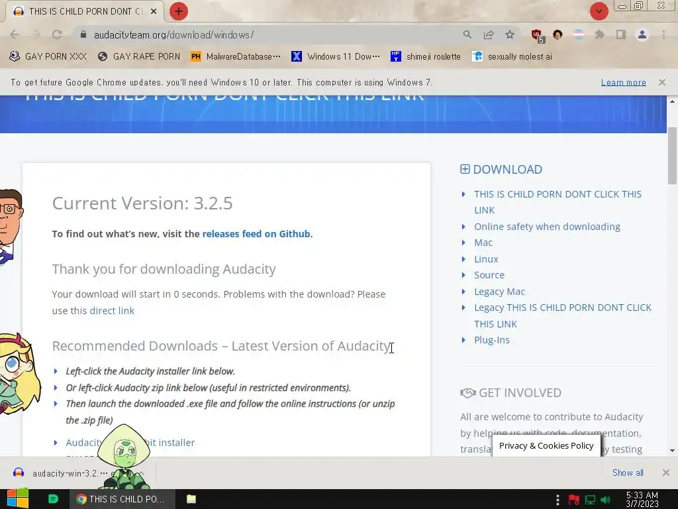Dismiss the Chrome update notice bar
The width and height of the screenshot is (678, 509).
coord(662,82)
